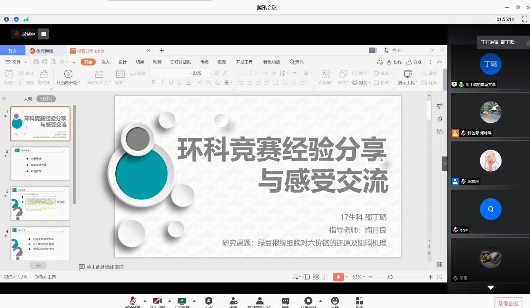This screenshot has width=530, height=308.
Task: Turn on the camera video
Action: click(157, 301)
